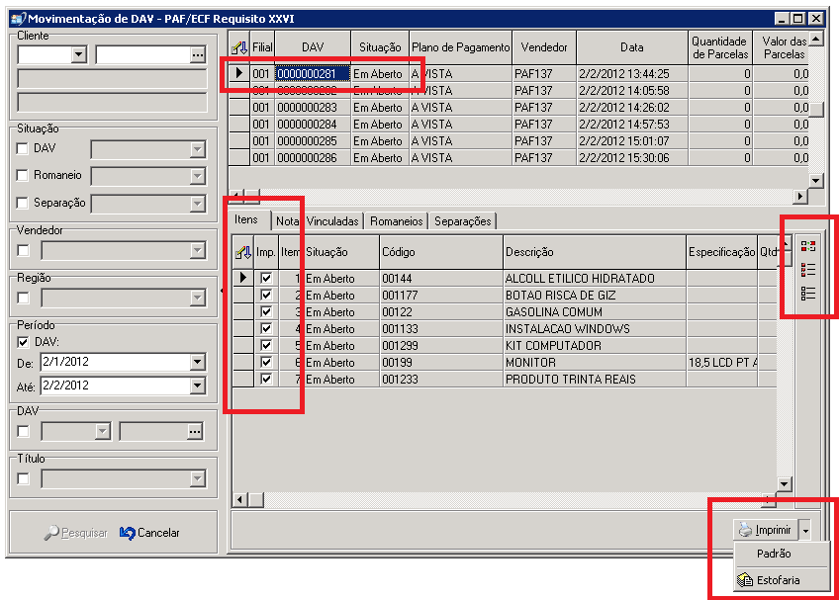Click the items grid scroll-down arrow
This screenshot has height=600, width=839.
coord(784,484)
